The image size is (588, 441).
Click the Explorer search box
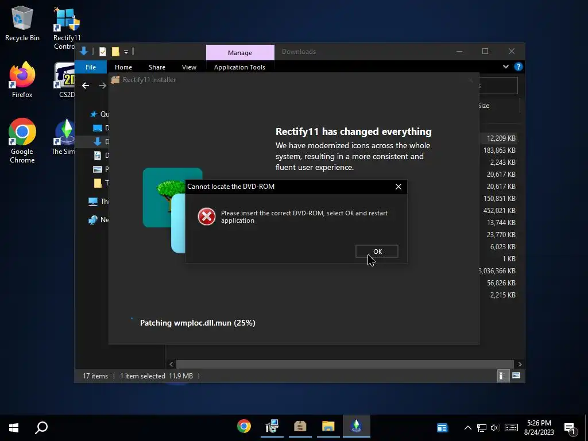pos(499,86)
